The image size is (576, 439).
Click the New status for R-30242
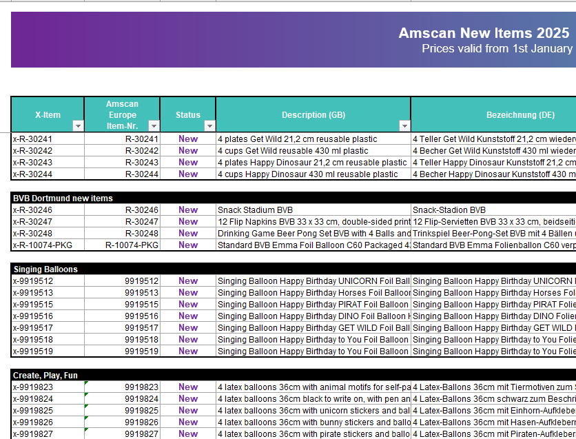(x=188, y=151)
